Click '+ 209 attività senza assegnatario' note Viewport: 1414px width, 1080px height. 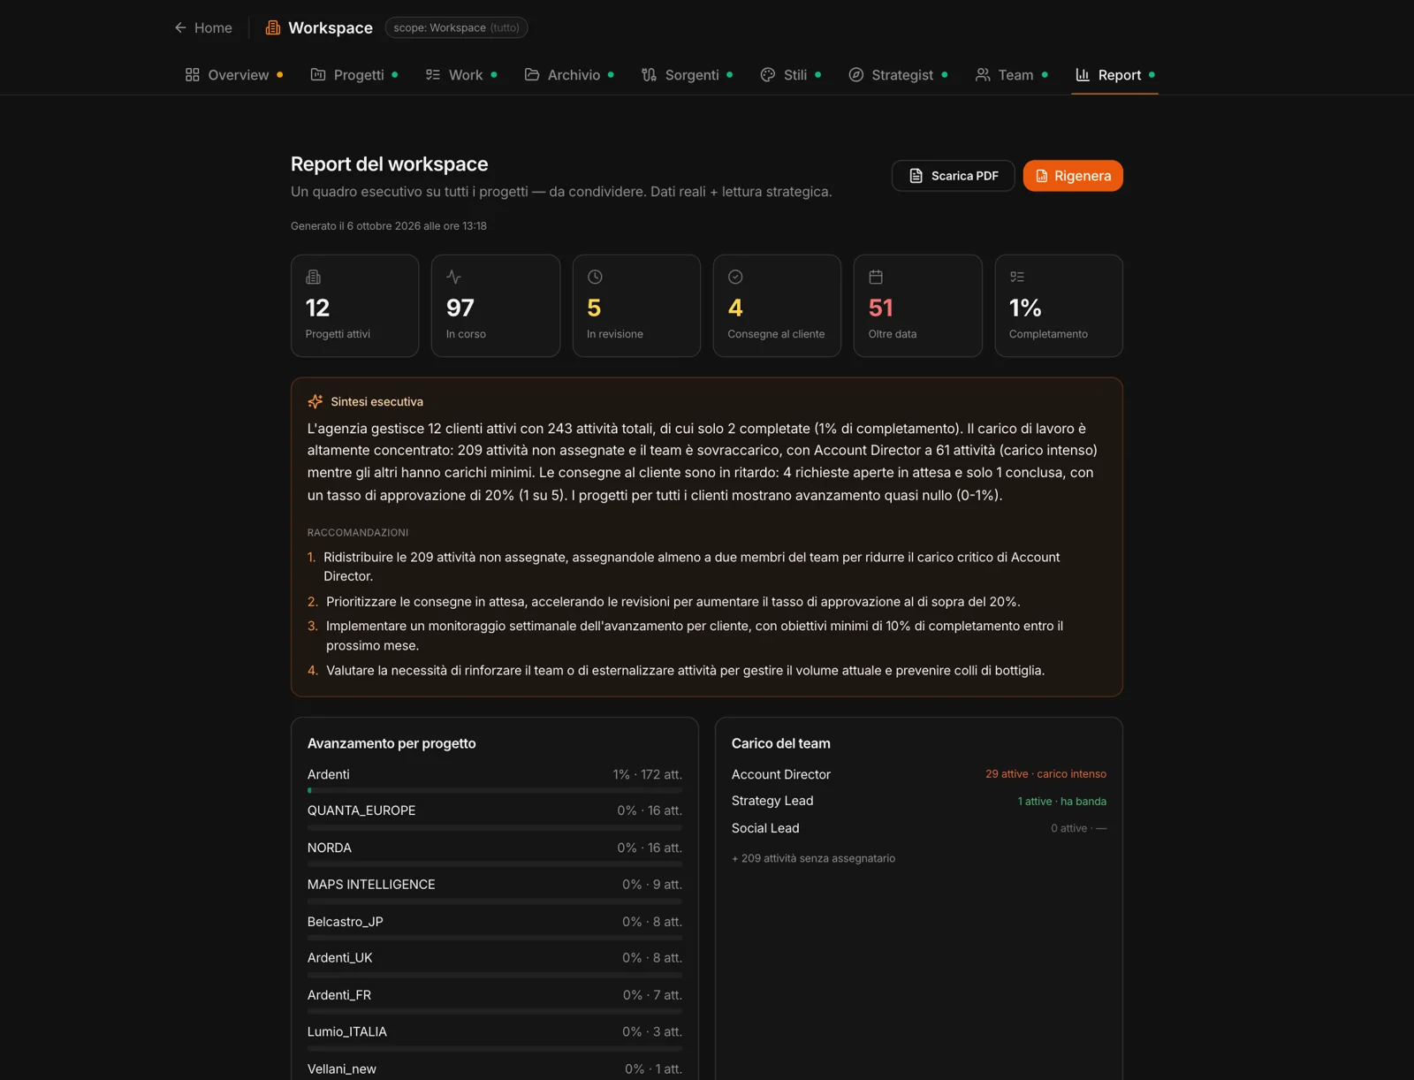(x=813, y=858)
